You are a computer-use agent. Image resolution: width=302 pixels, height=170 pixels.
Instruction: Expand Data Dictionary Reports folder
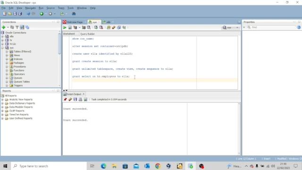(2, 103)
